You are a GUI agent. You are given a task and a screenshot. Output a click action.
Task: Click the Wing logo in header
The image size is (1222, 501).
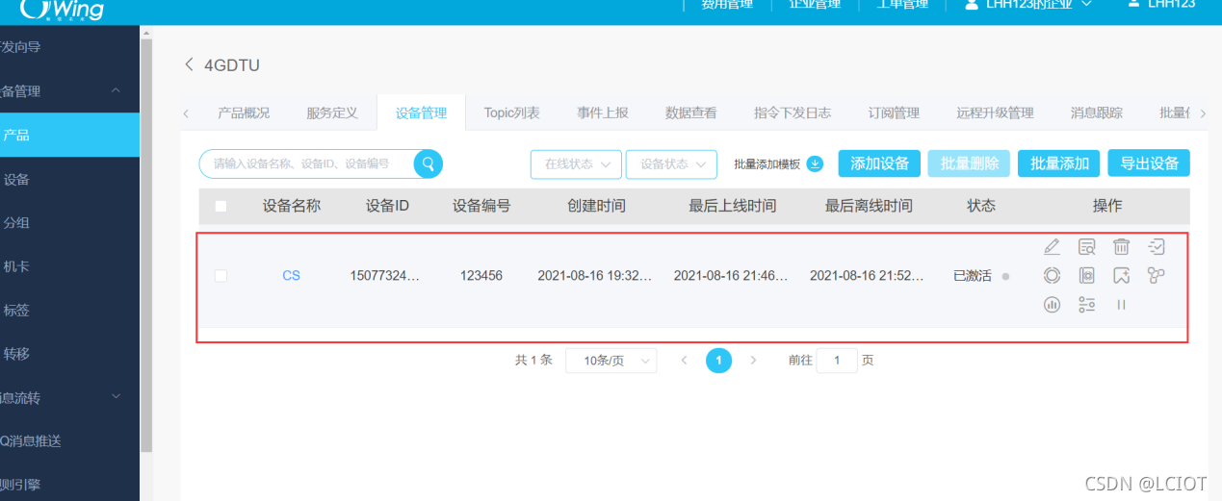(x=62, y=9)
